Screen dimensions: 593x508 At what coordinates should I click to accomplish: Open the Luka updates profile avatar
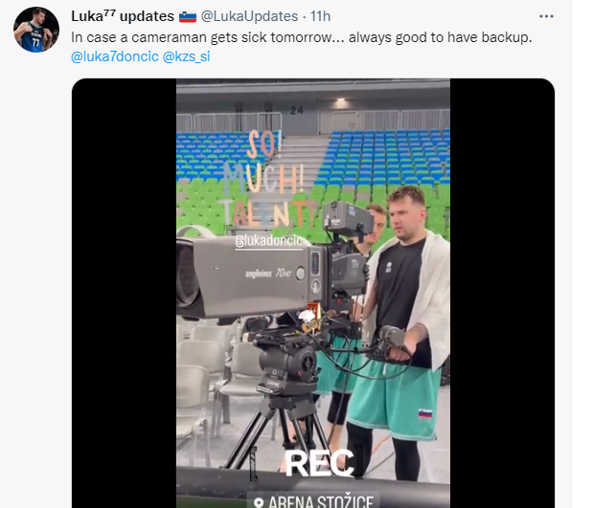[x=36, y=30]
